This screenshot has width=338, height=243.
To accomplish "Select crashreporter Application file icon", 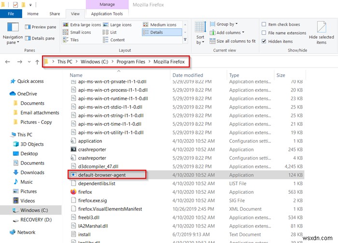I will (x=73, y=149).
